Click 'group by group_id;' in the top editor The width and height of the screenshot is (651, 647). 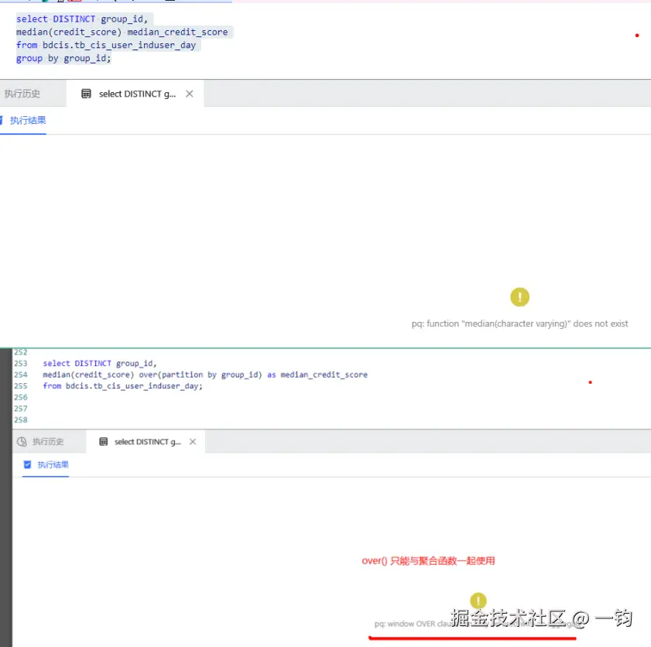pyautogui.click(x=63, y=59)
